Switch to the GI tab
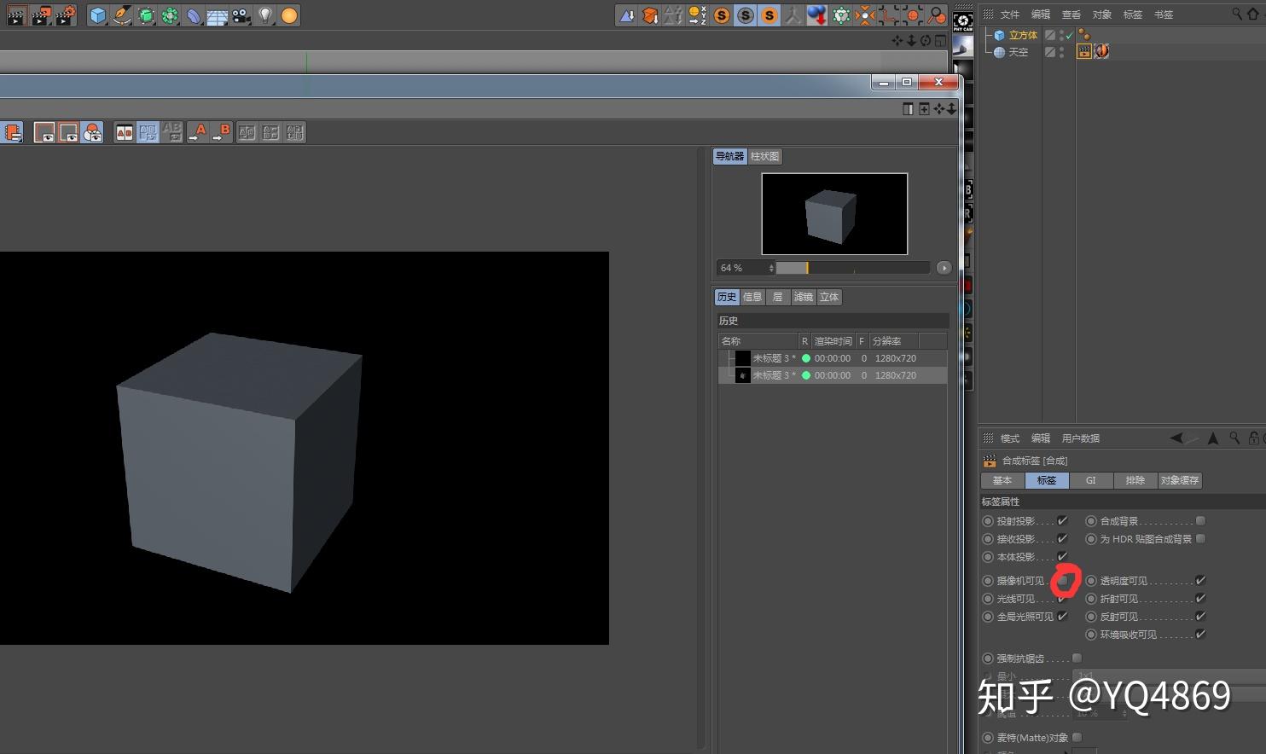 [1090, 480]
